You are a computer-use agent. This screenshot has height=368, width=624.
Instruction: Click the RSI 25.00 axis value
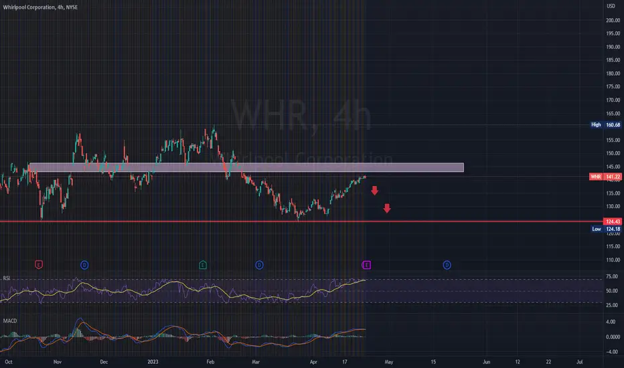612,305
